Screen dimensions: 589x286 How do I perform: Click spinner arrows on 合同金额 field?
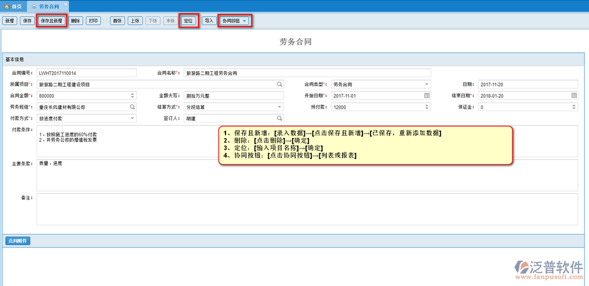[132, 96]
